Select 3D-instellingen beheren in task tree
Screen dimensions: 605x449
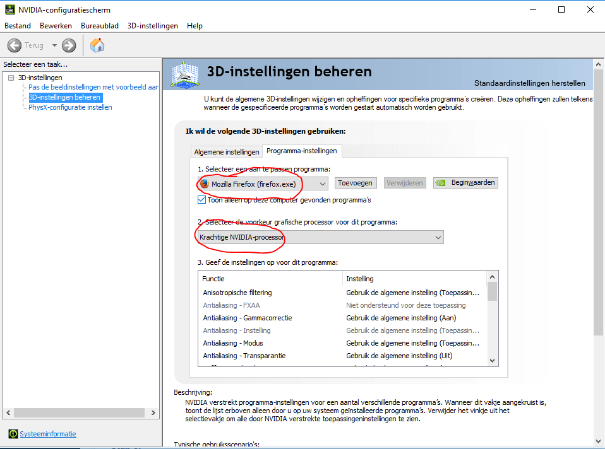click(65, 97)
